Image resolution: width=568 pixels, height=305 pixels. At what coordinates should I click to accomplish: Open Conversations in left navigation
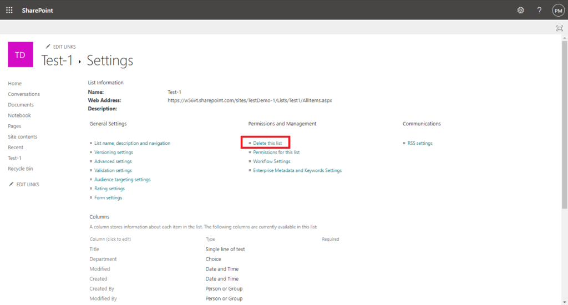[24, 94]
